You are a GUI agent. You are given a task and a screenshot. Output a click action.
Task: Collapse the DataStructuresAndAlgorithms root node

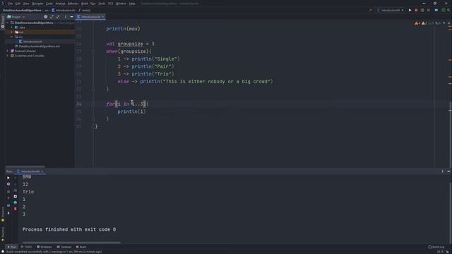point(8,23)
